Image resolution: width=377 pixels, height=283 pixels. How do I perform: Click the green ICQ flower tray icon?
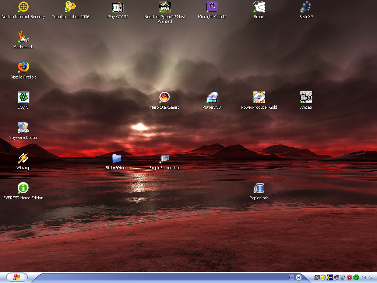[356, 277]
